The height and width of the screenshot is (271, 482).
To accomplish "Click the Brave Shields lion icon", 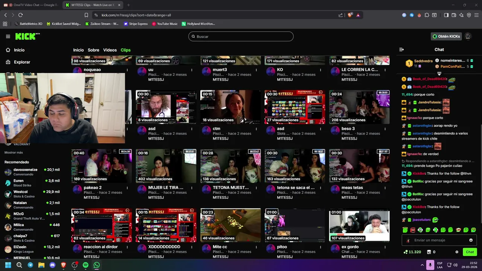I will tap(350, 15).
